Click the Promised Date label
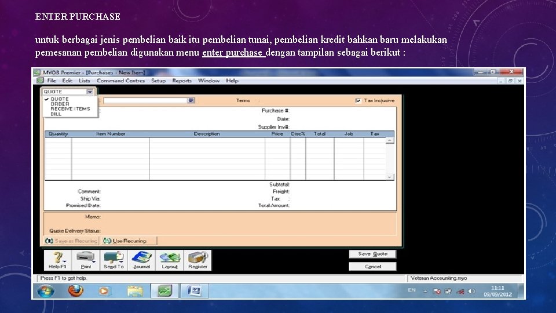Image resolution: width=556 pixels, height=313 pixels. click(83, 205)
